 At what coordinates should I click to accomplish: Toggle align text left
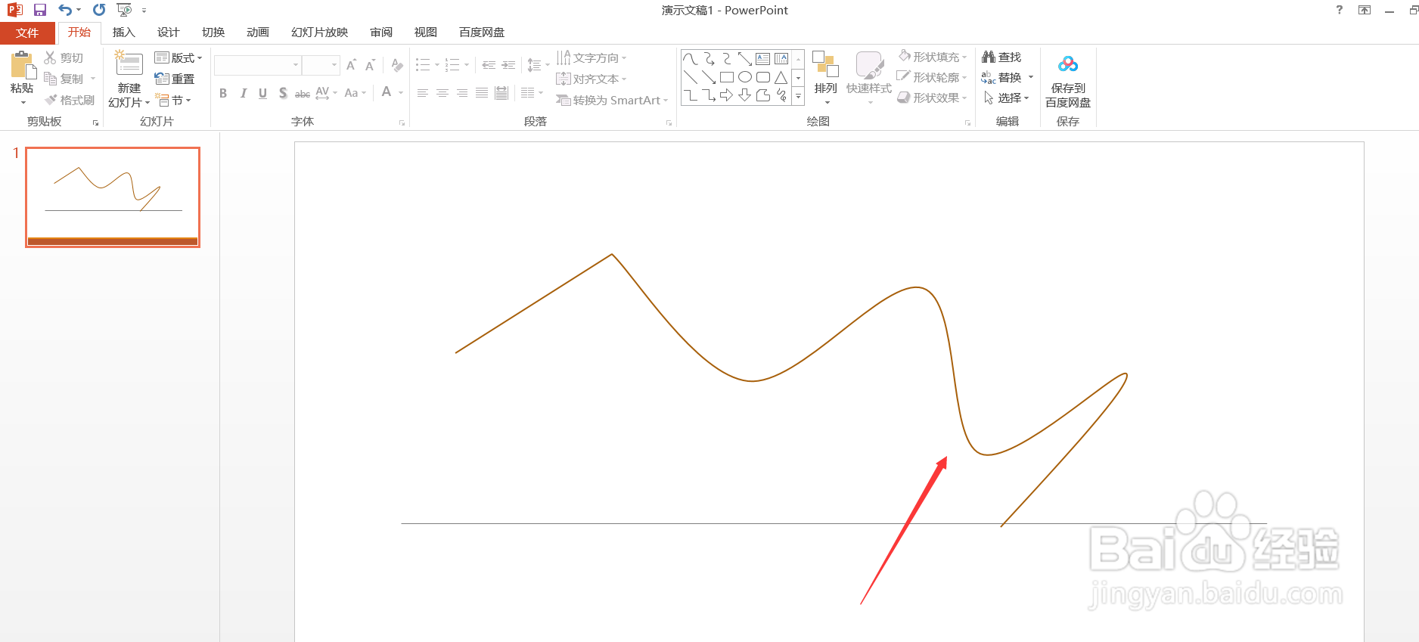(423, 93)
